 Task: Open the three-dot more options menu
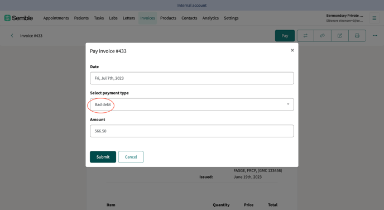[x=375, y=36]
